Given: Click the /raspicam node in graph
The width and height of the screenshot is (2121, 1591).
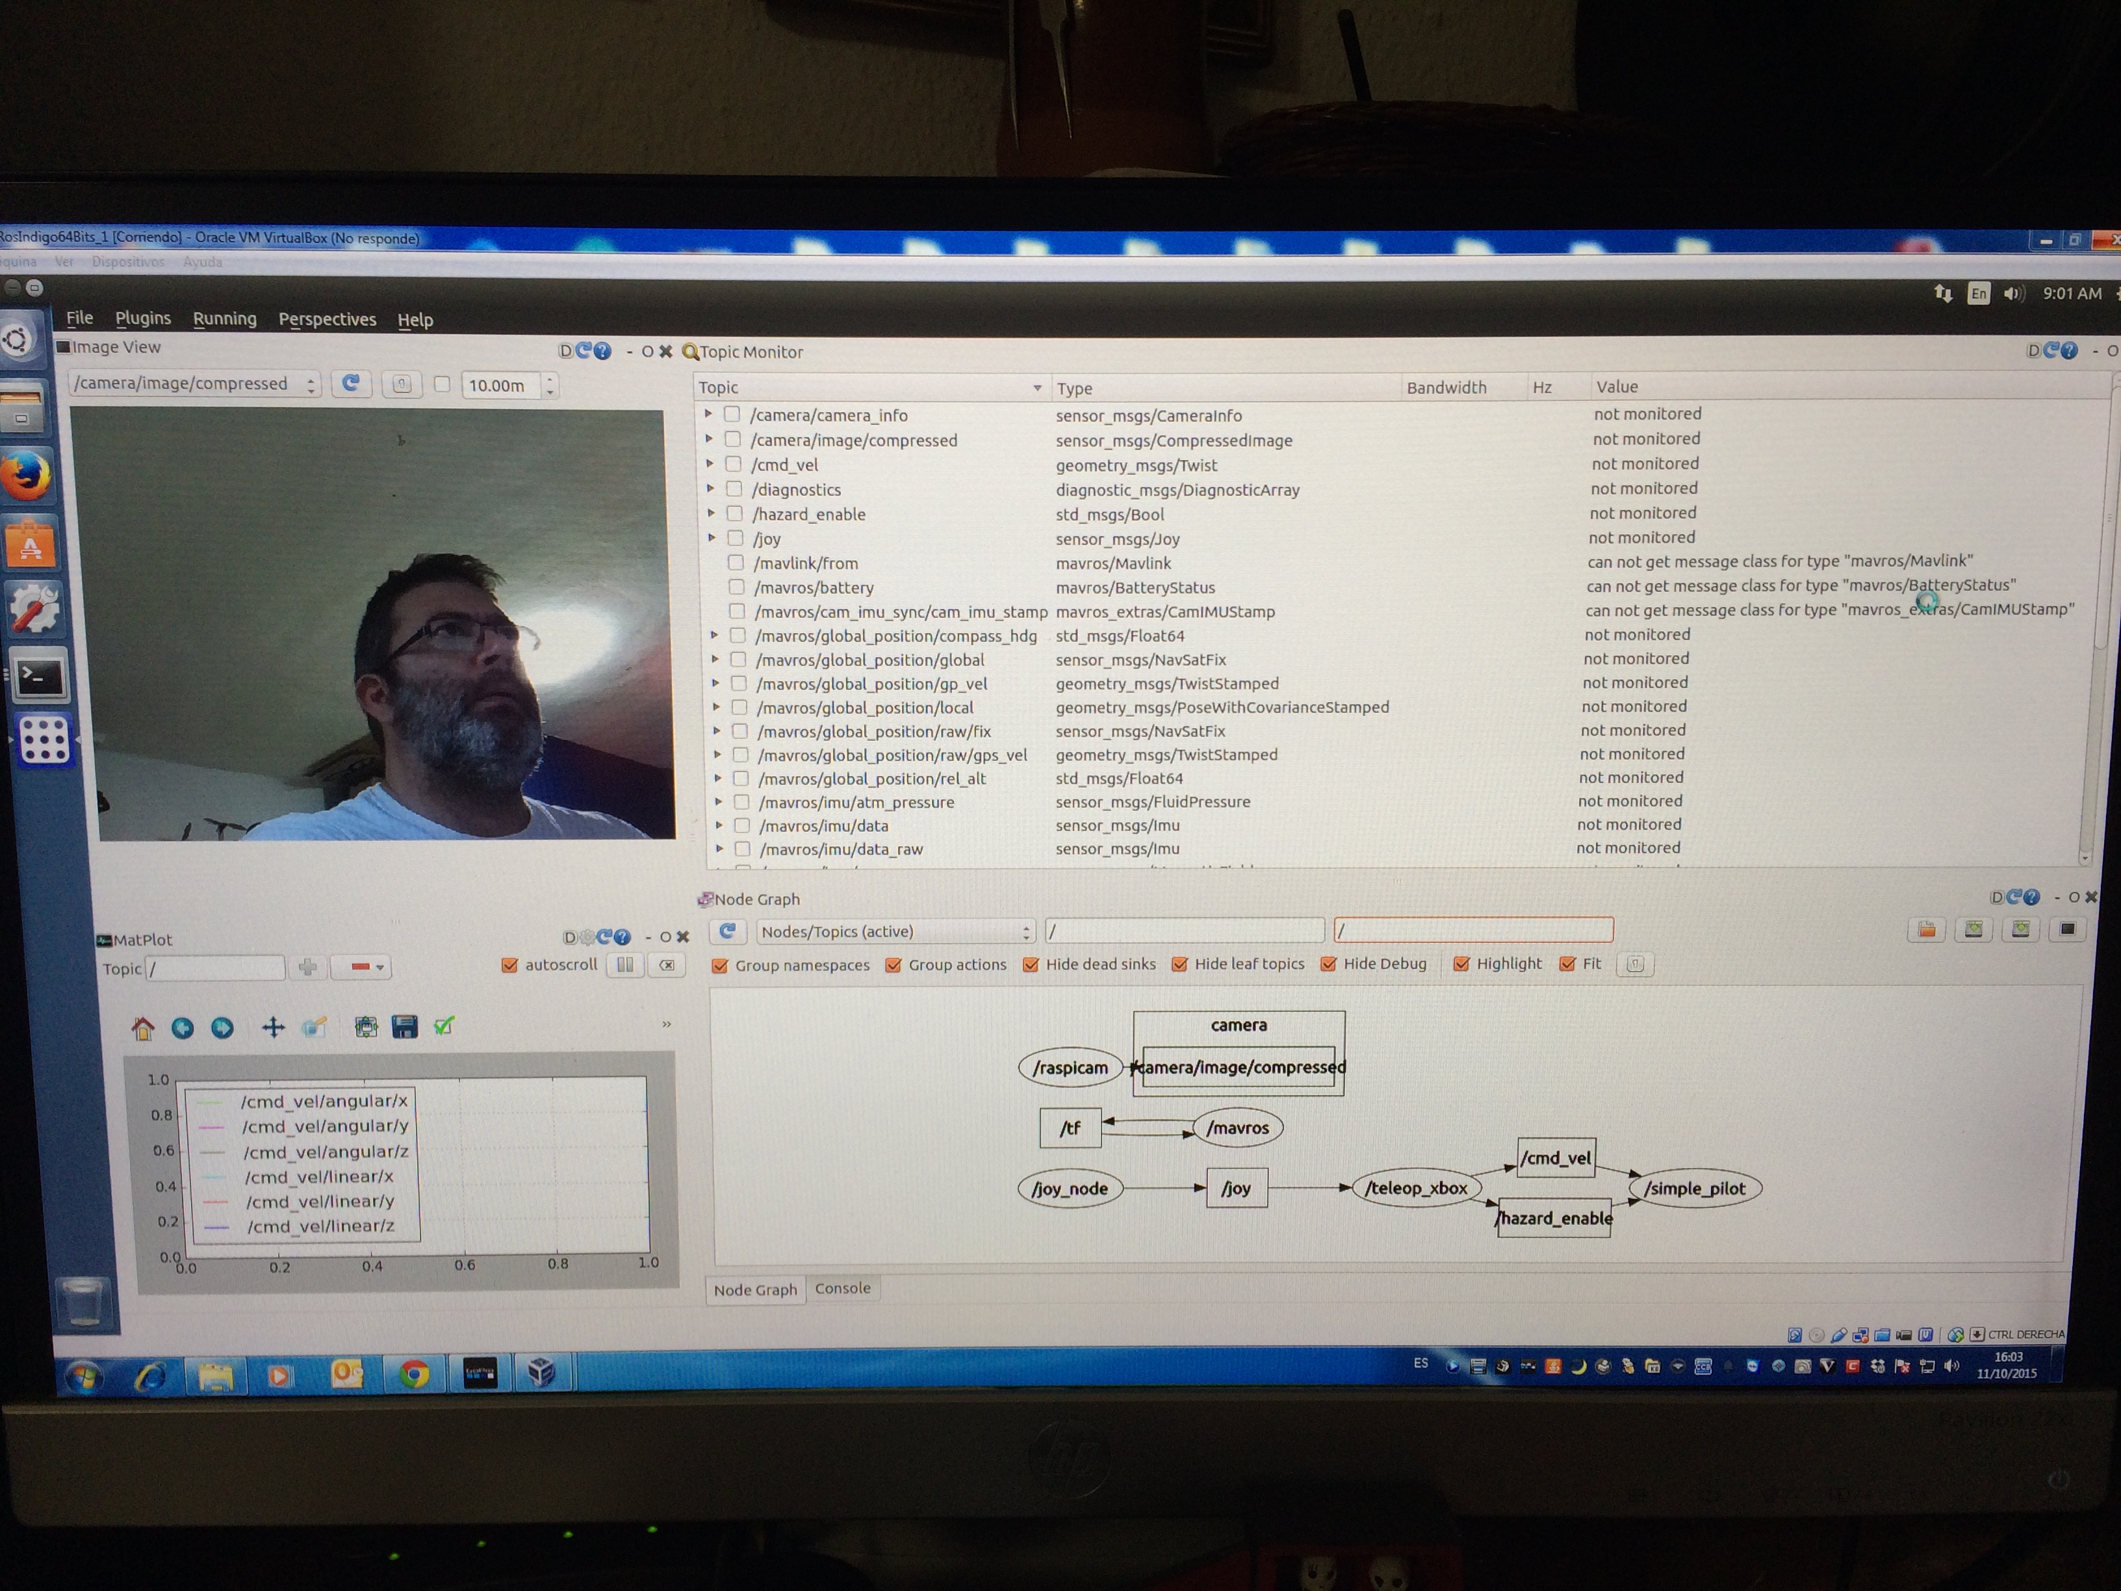Looking at the screenshot, I should pyautogui.click(x=1070, y=1067).
